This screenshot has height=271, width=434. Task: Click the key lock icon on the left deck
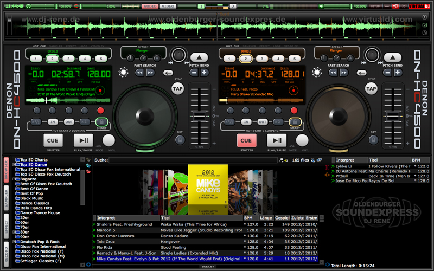coord(178,139)
